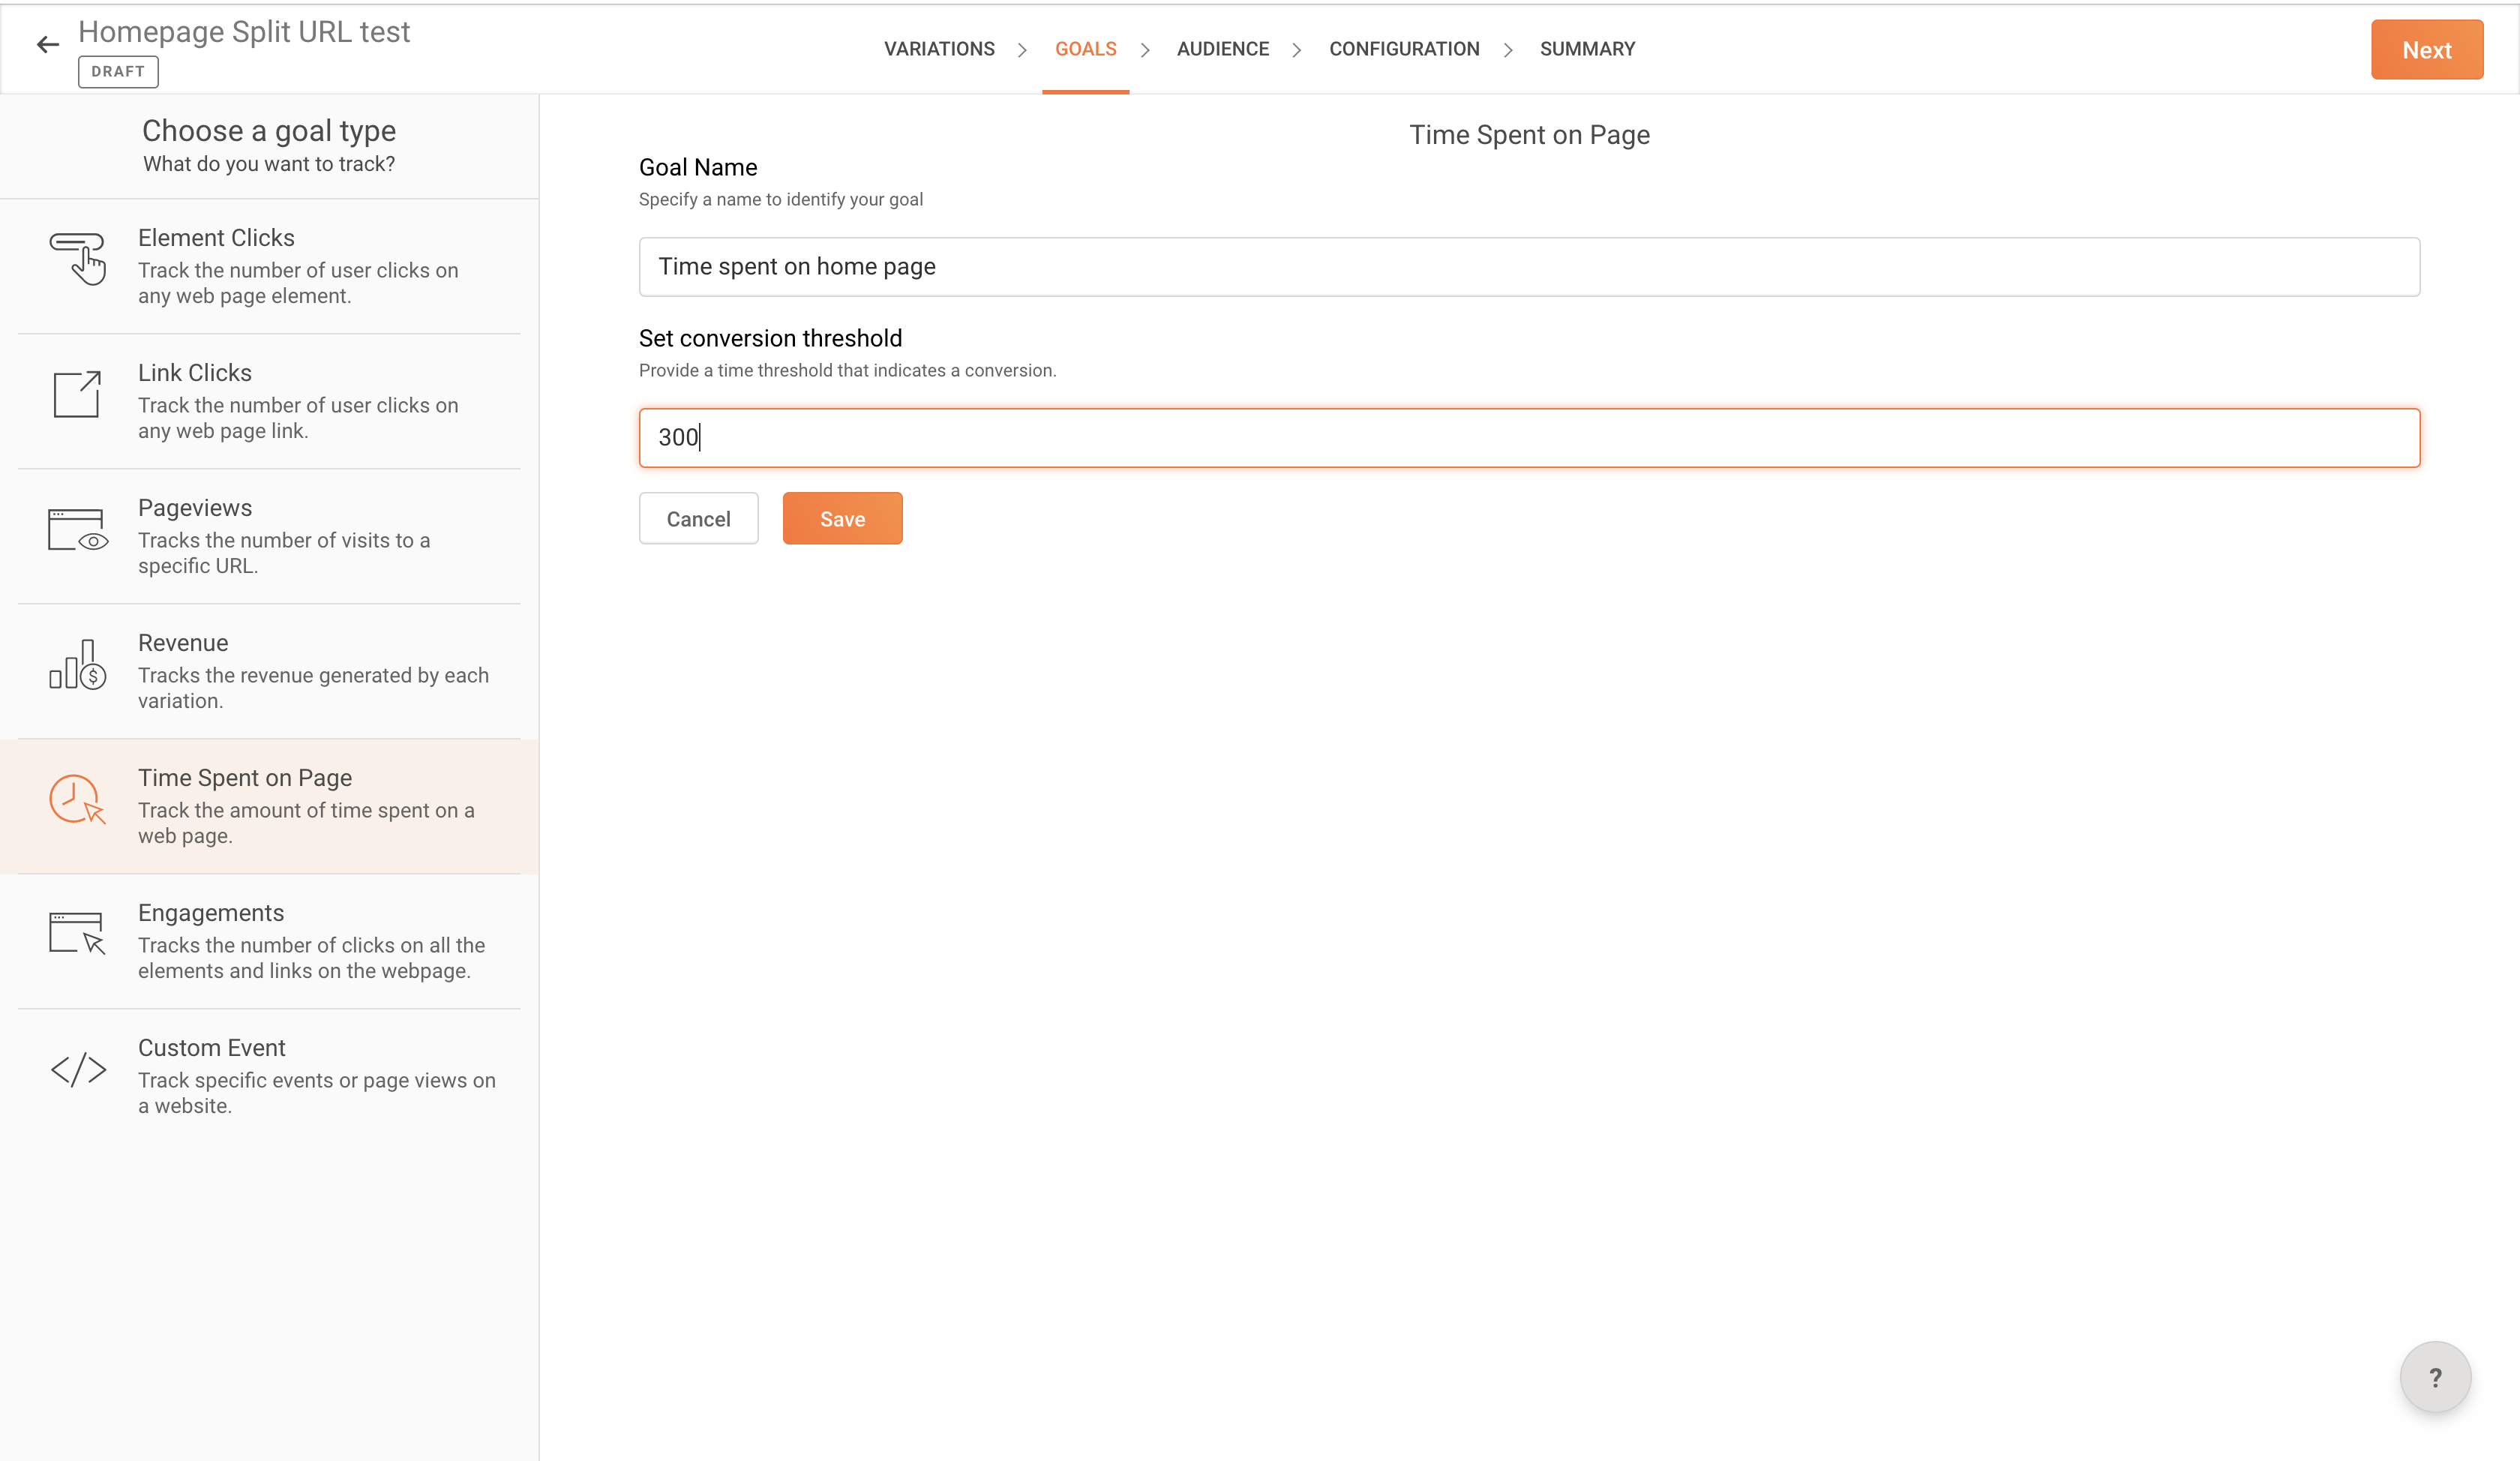Focus the Goal Name text field
Screen dimensions: 2520x1461
coord(1528,267)
